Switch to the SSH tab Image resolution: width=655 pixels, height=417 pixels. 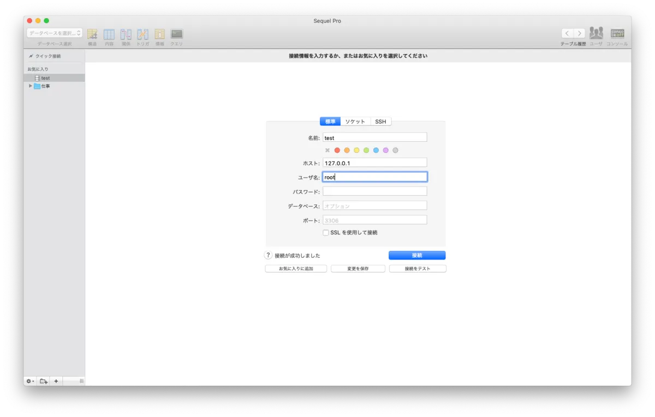point(380,122)
